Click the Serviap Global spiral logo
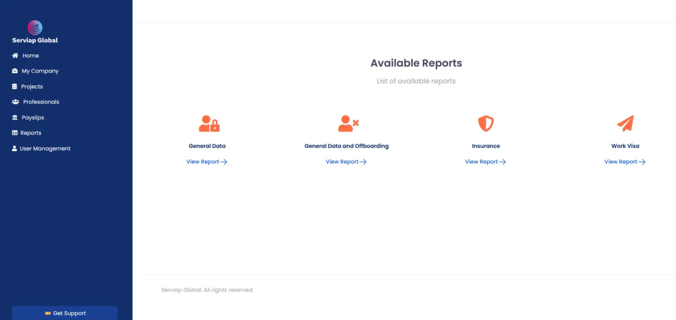Screen dimensions: 676x320 tap(35, 28)
